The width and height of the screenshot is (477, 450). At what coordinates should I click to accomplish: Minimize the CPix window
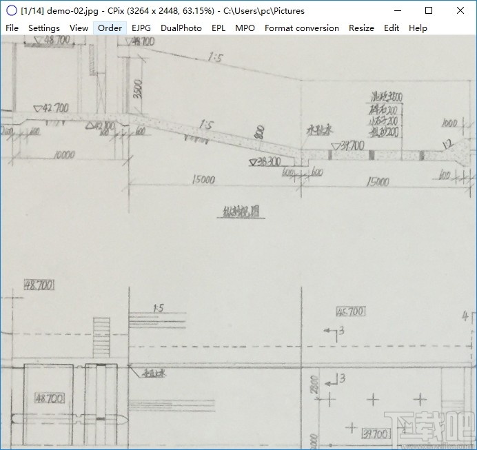click(397, 10)
